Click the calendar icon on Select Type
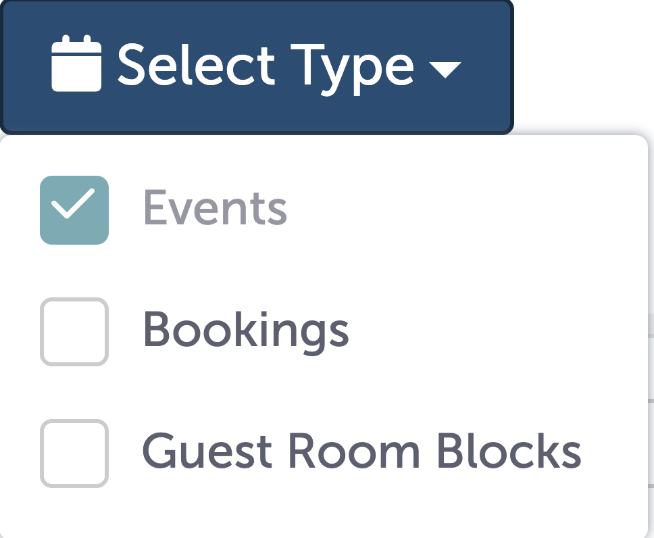 click(76, 65)
